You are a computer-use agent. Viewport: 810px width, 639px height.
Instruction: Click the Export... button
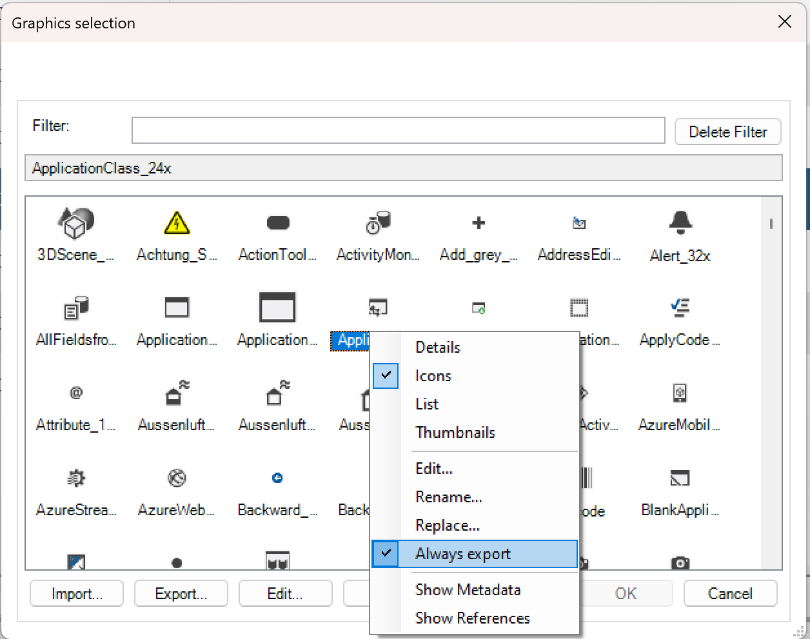click(x=181, y=593)
